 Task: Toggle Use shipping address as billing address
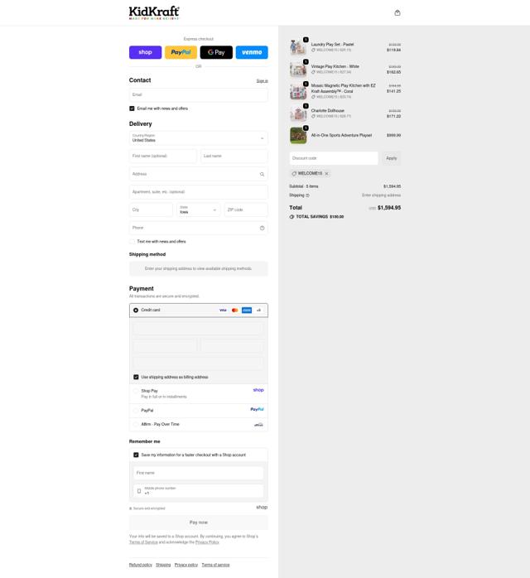coord(136,377)
